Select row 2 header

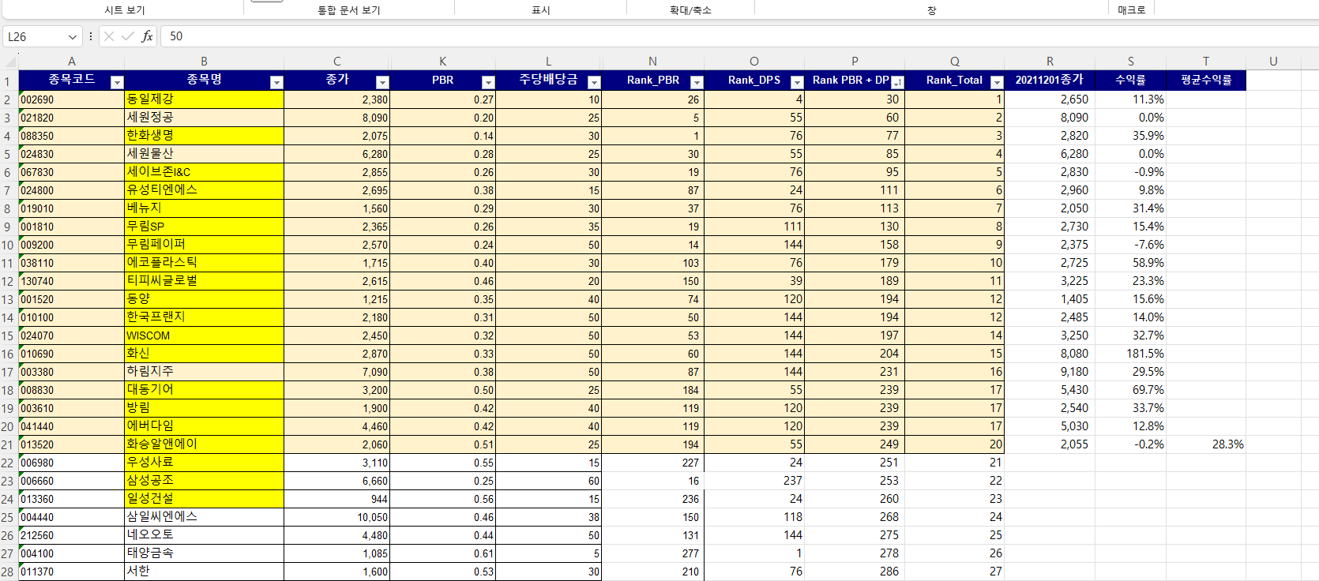(x=9, y=99)
